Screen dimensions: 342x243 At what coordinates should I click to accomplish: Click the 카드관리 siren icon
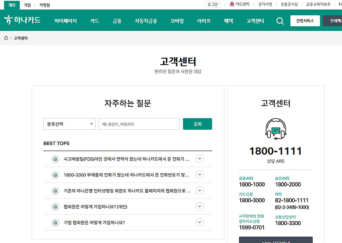[x=232, y=4]
